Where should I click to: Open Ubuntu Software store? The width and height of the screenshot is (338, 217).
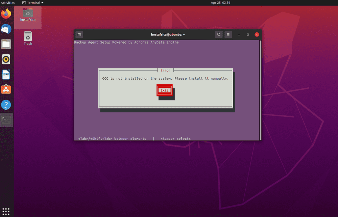click(x=6, y=89)
